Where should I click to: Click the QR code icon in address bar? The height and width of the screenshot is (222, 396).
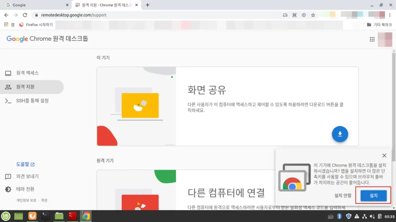coord(294,15)
